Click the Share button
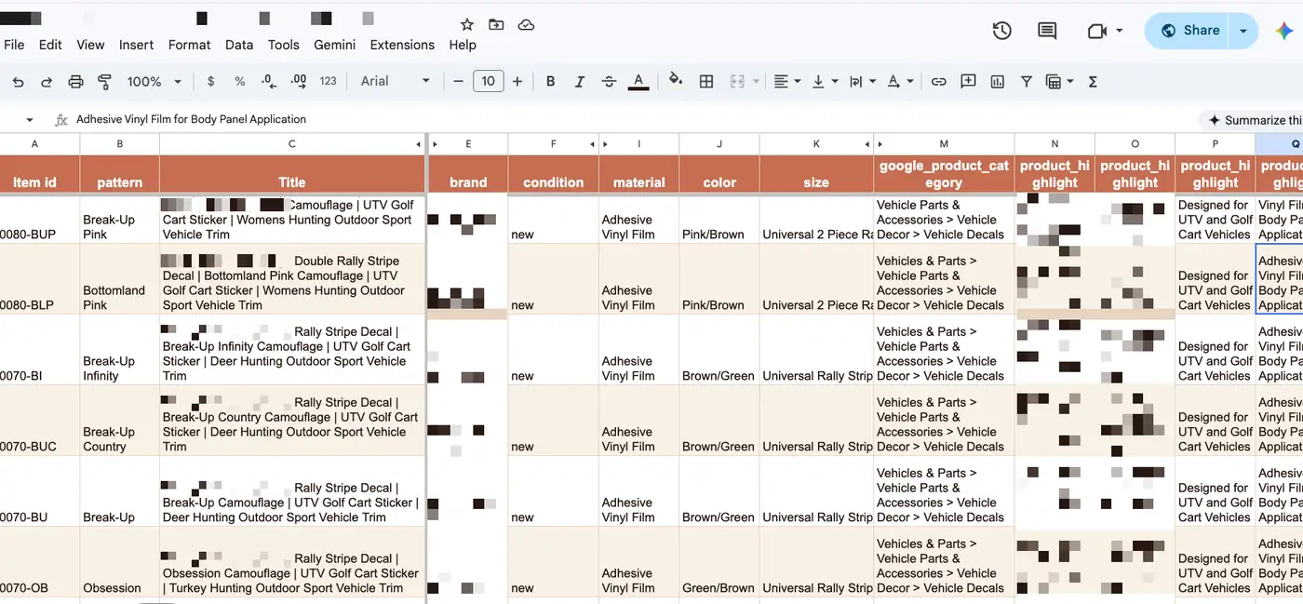The image size is (1303, 604). pos(1189,31)
